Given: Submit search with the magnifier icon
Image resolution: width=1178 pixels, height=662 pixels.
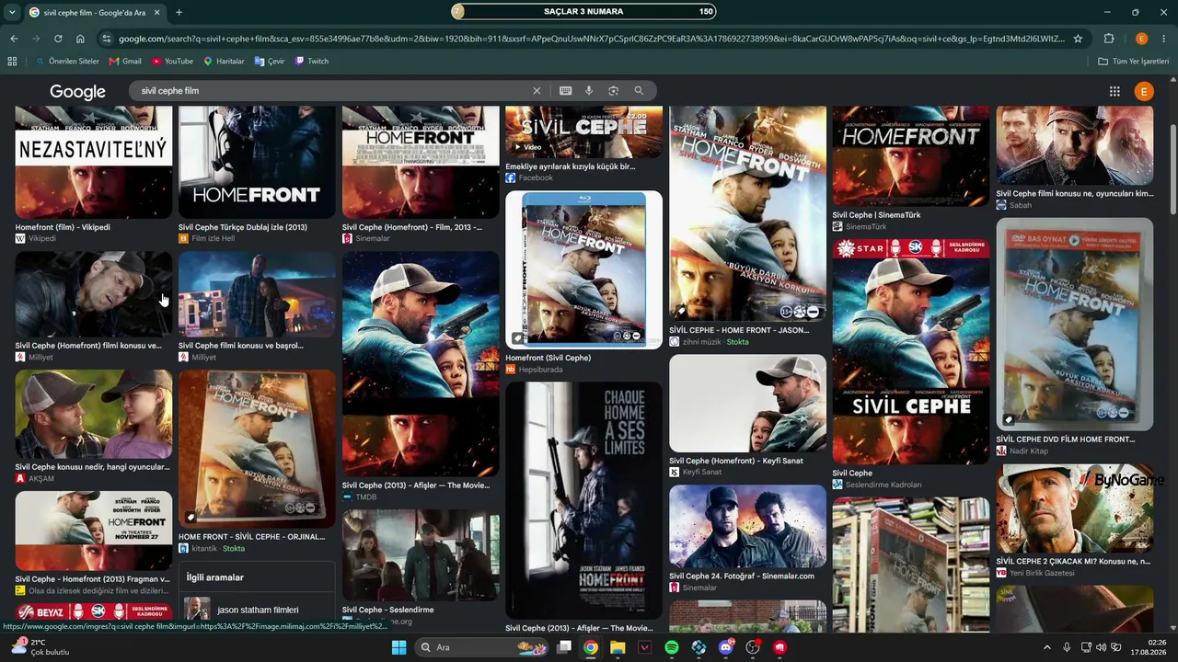Looking at the screenshot, I should pyautogui.click(x=639, y=91).
